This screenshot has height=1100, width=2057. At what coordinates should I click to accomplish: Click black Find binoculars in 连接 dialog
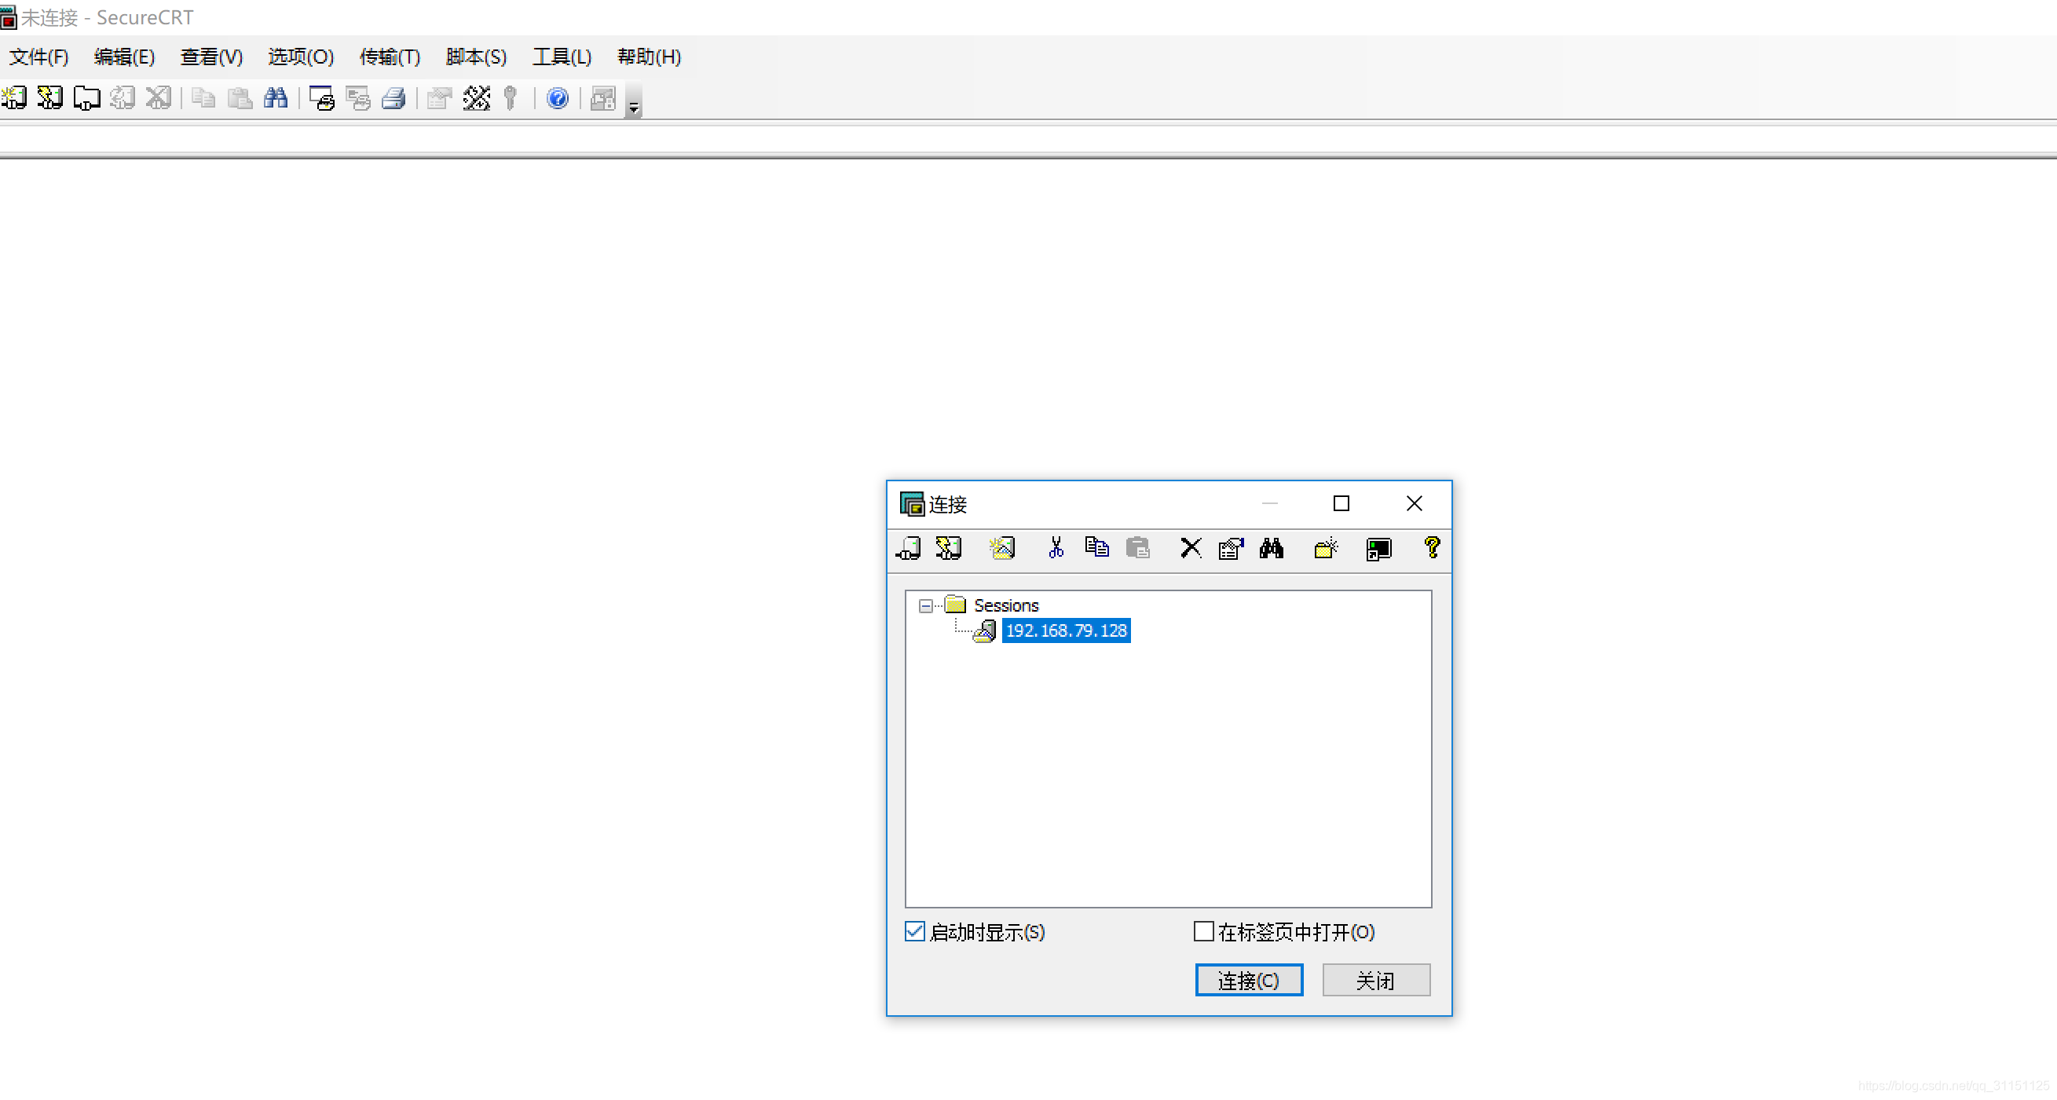click(x=1272, y=548)
